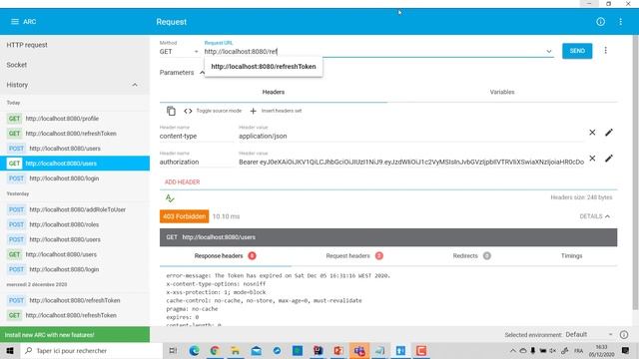Click the 403 Forbidden status badge

click(x=184, y=216)
